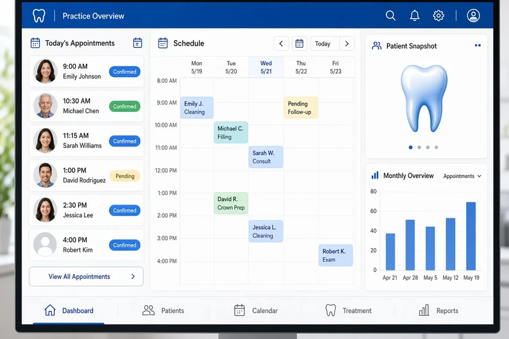Click the Practice Overview title
Image resolution: width=509 pixels, height=339 pixels.
click(93, 16)
